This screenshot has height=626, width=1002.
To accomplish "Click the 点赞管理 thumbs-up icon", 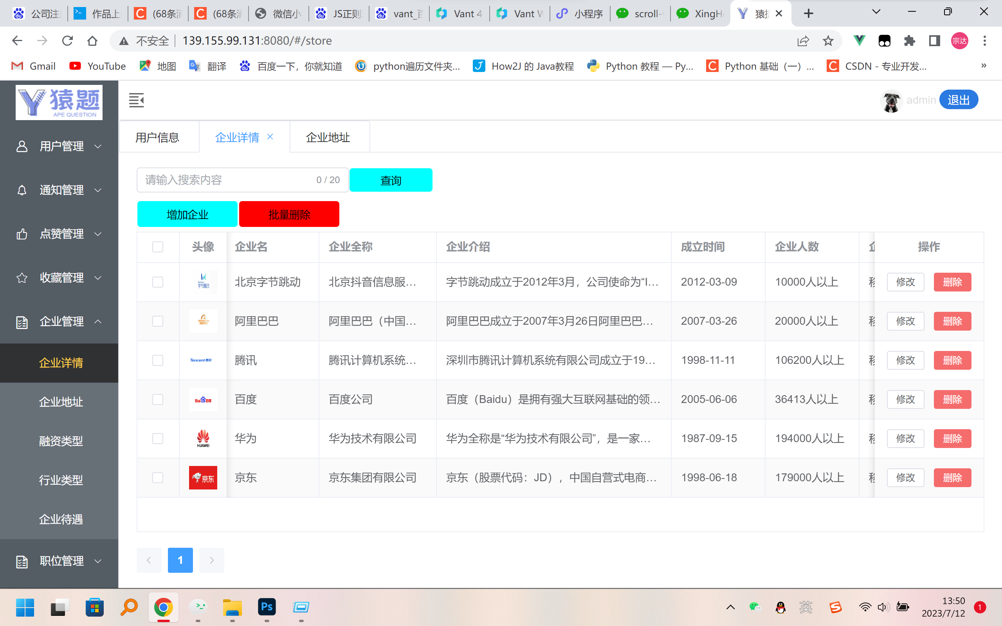I will click(22, 234).
